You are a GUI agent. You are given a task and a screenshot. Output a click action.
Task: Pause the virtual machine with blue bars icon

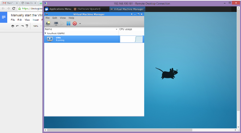[68, 24]
